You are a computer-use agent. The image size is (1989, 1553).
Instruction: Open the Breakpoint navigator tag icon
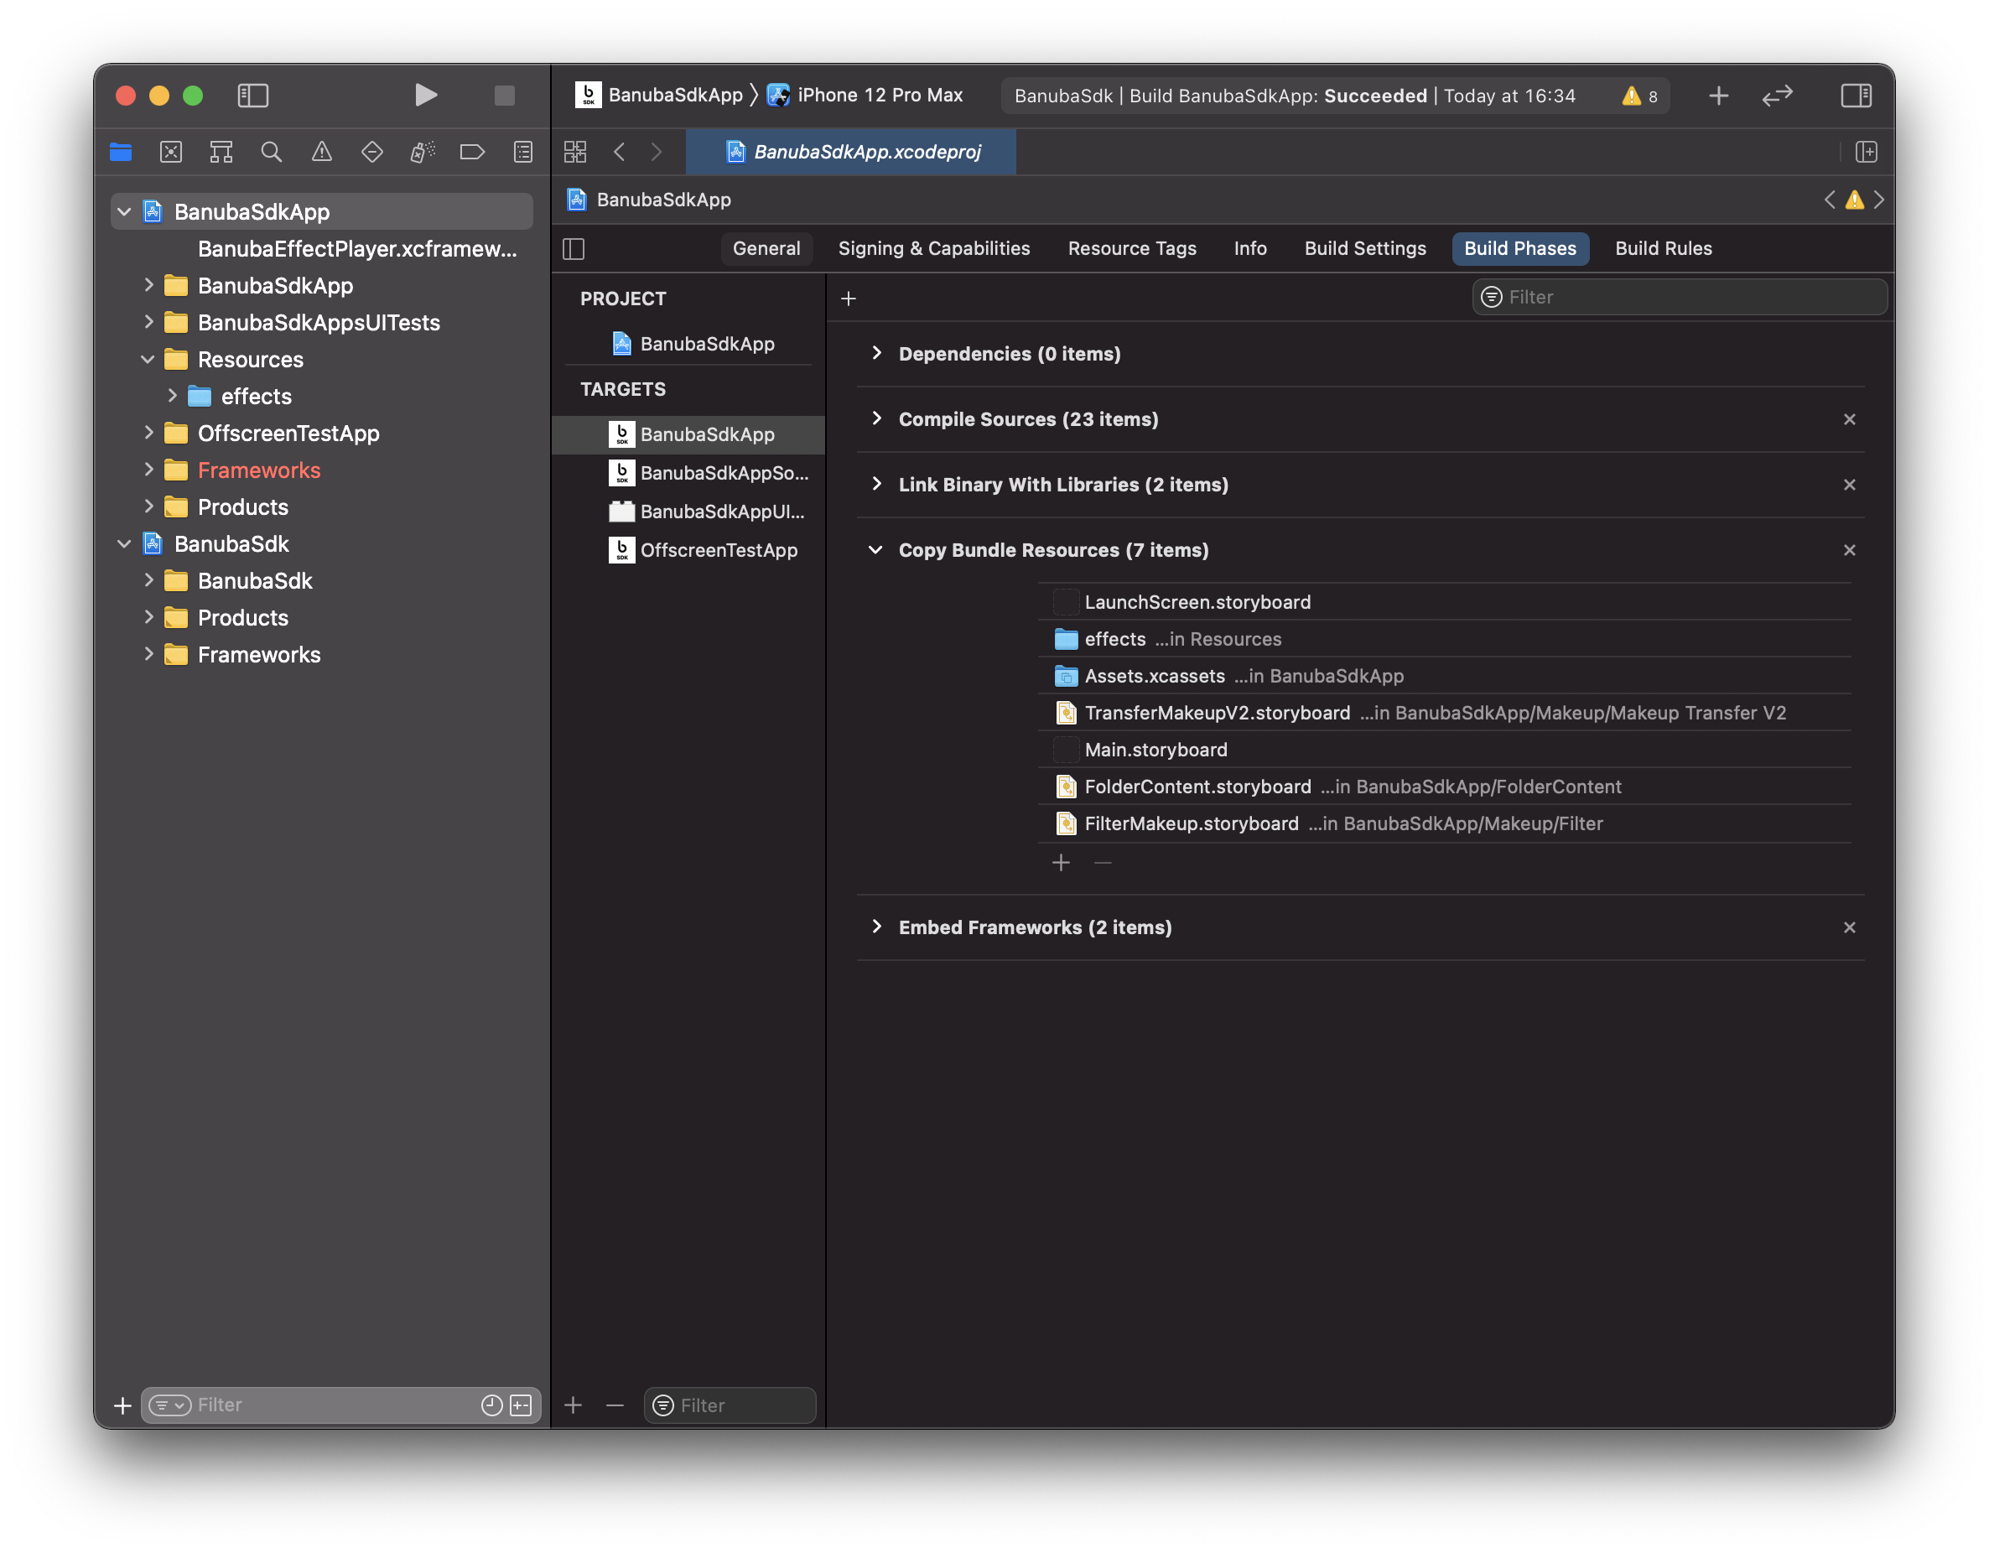tap(473, 152)
